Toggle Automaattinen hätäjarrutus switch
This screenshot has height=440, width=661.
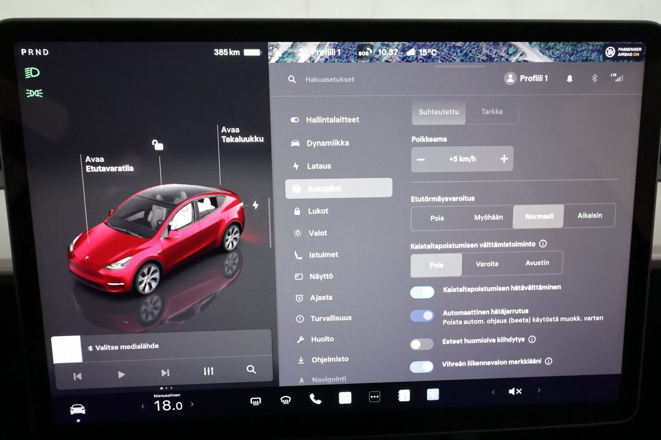pos(422,316)
